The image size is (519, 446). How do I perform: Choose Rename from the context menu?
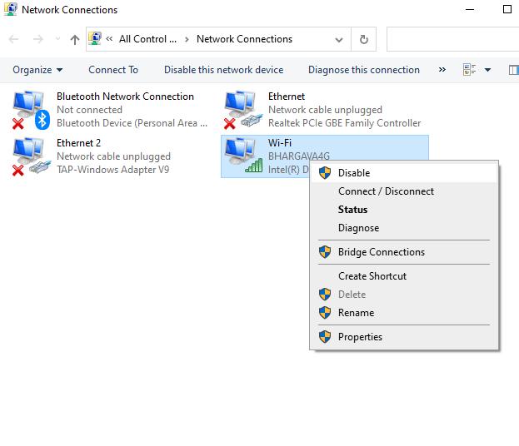pos(404,313)
